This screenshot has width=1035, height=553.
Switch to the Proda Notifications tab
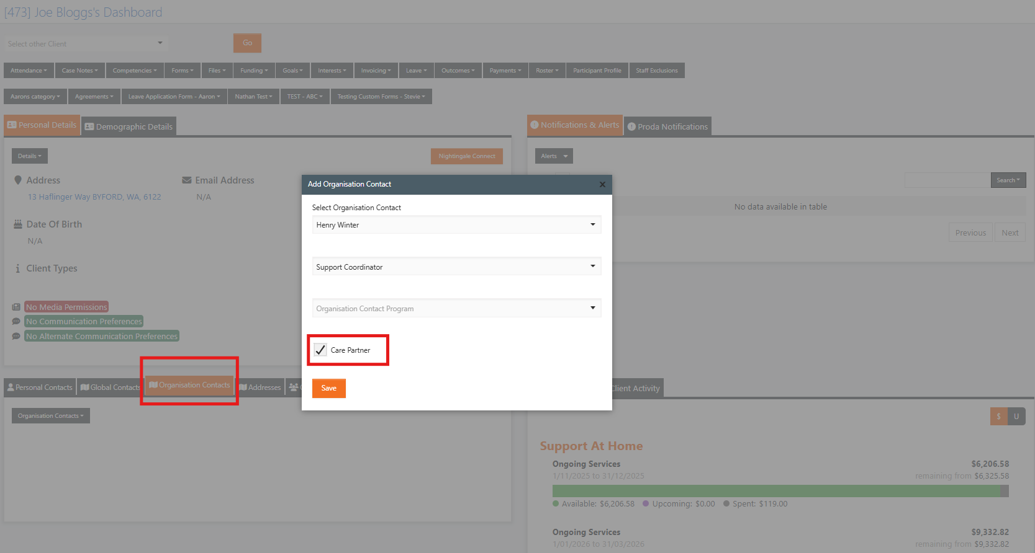click(x=667, y=126)
